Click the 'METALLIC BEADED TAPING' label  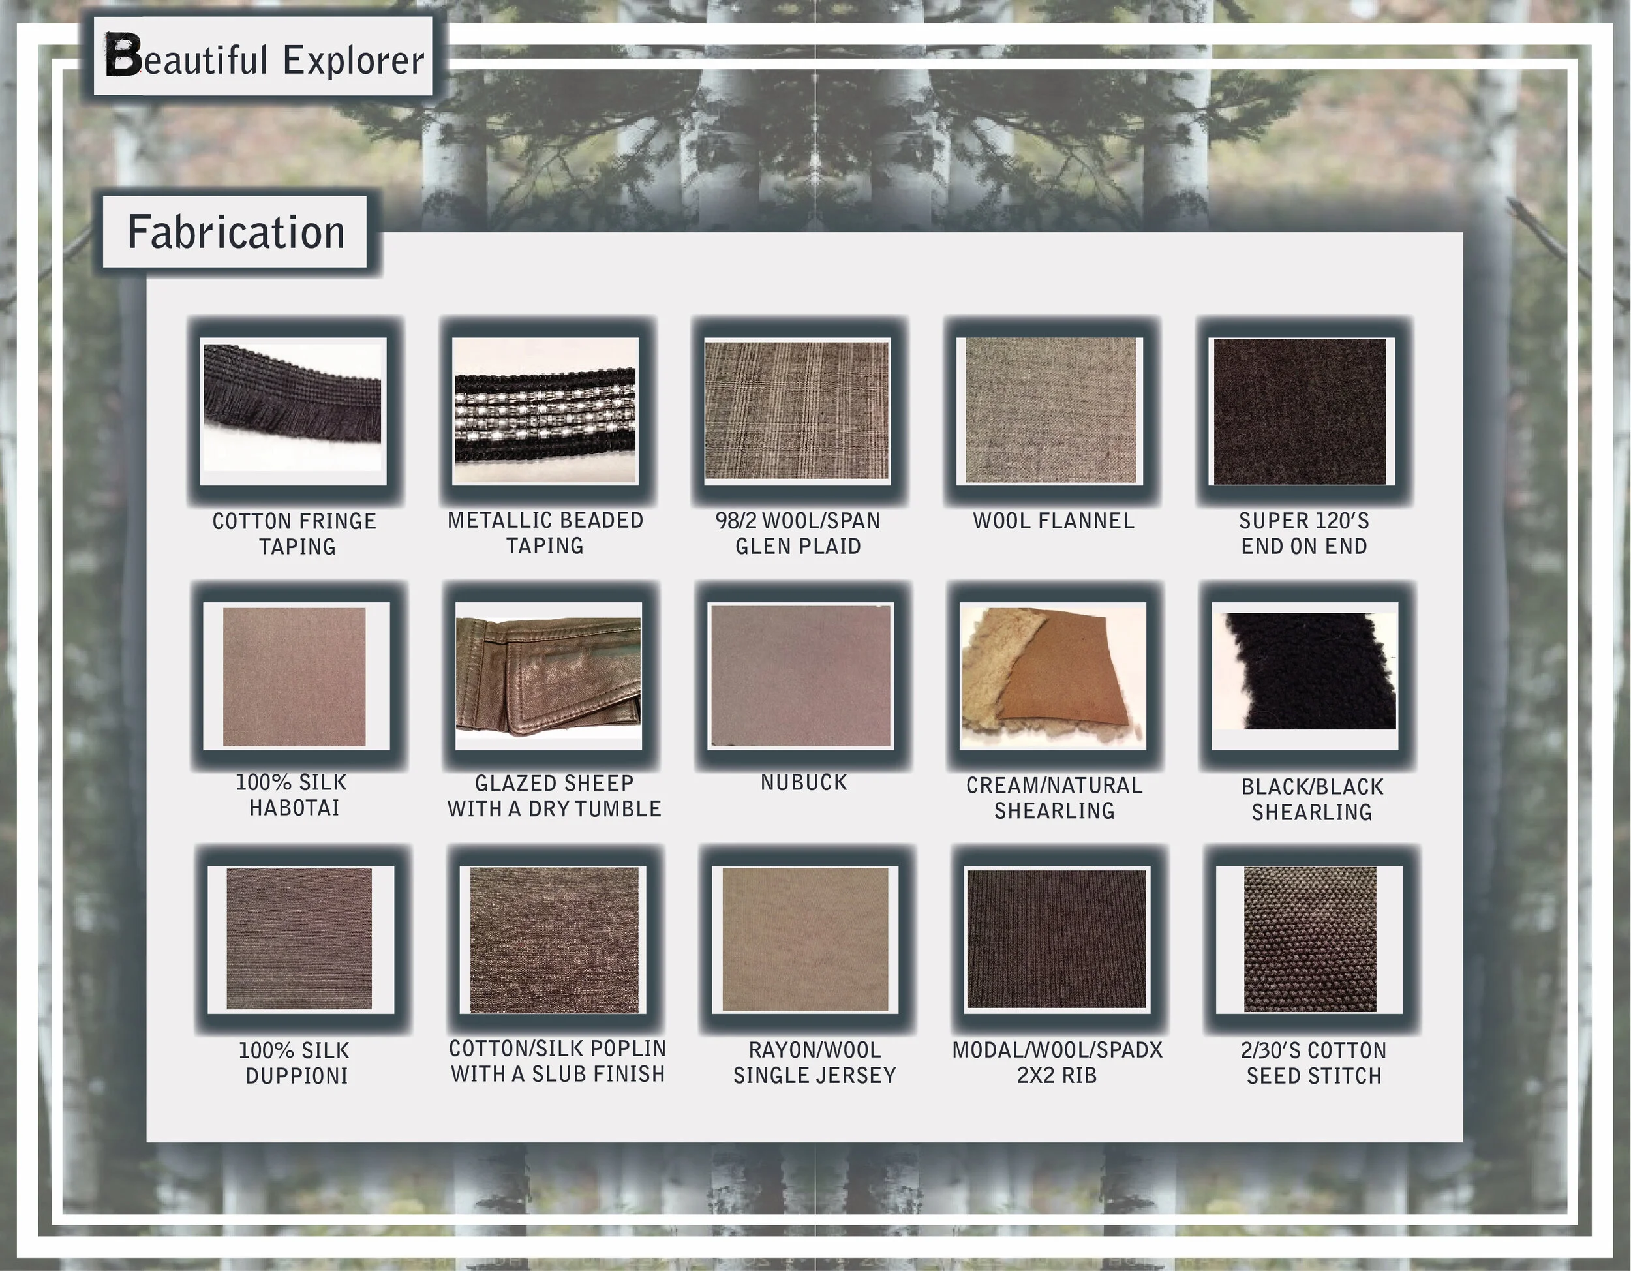[x=546, y=532]
